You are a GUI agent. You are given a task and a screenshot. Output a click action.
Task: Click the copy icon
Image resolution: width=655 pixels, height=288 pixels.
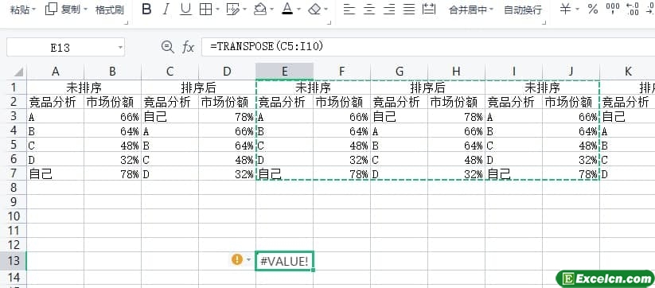click(51, 10)
